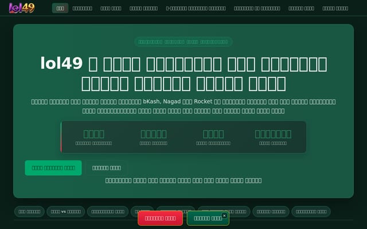Screen dimensions: 367x229
Task: Tap the red floating button at the bottom
Action: click(161, 218)
